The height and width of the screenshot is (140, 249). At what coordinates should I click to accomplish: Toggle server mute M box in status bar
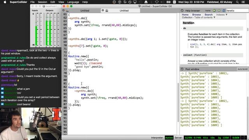(x=242, y=138)
